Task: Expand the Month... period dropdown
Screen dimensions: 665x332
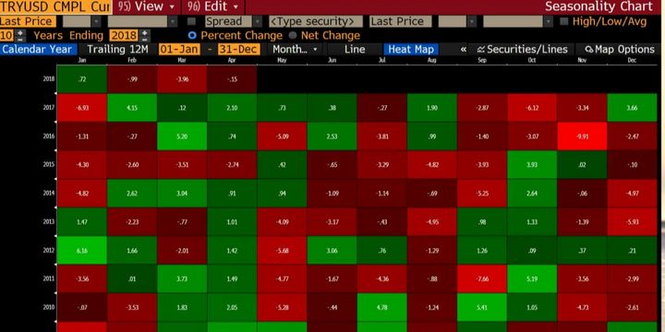Action: coord(295,50)
